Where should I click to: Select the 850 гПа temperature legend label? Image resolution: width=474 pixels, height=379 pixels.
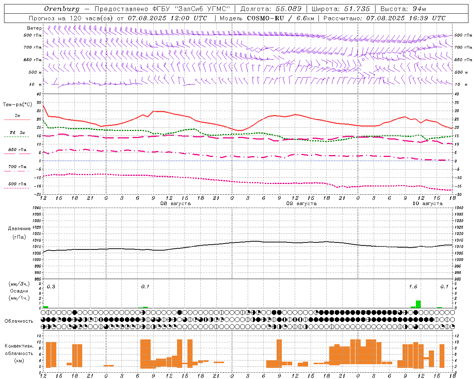point(17,150)
